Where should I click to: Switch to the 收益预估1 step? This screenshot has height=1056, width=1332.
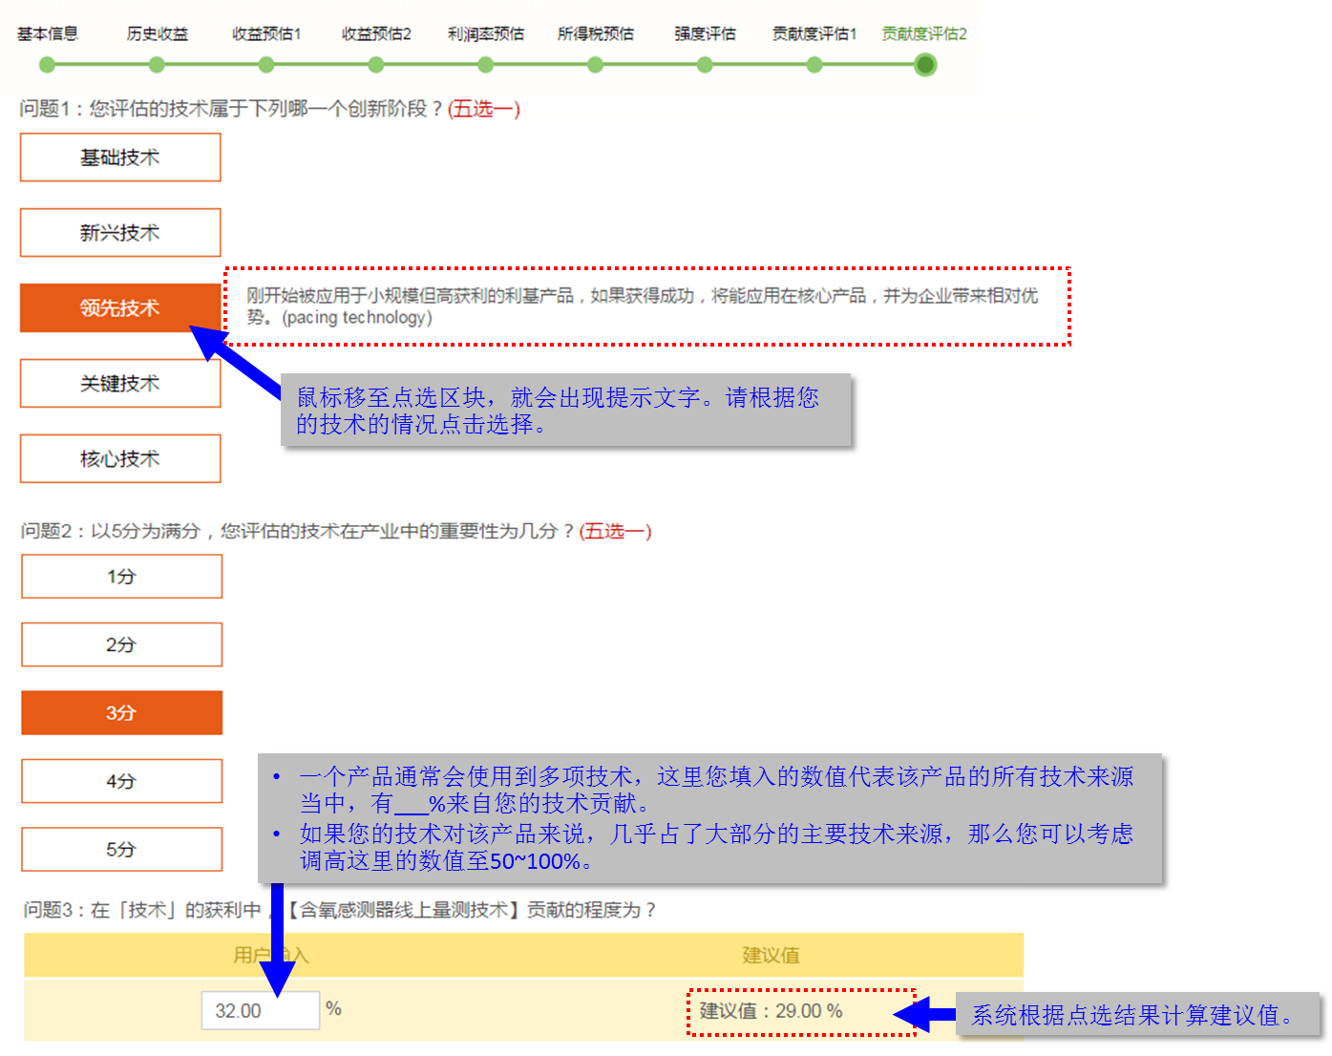[x=266, y=33]
